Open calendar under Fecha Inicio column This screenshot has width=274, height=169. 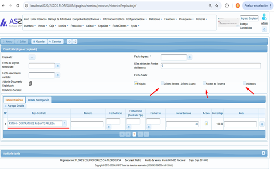(109, 127)
